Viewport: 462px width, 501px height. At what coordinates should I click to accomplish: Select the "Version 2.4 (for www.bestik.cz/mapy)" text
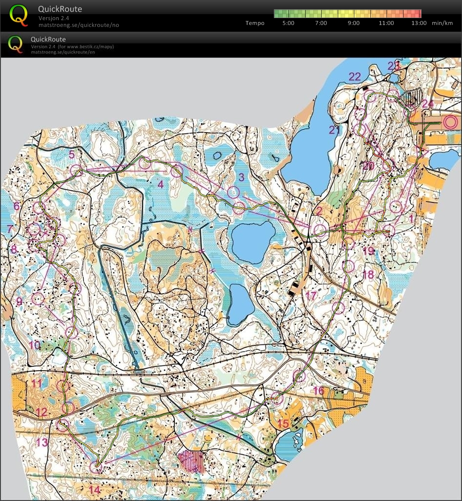point(72,46)
